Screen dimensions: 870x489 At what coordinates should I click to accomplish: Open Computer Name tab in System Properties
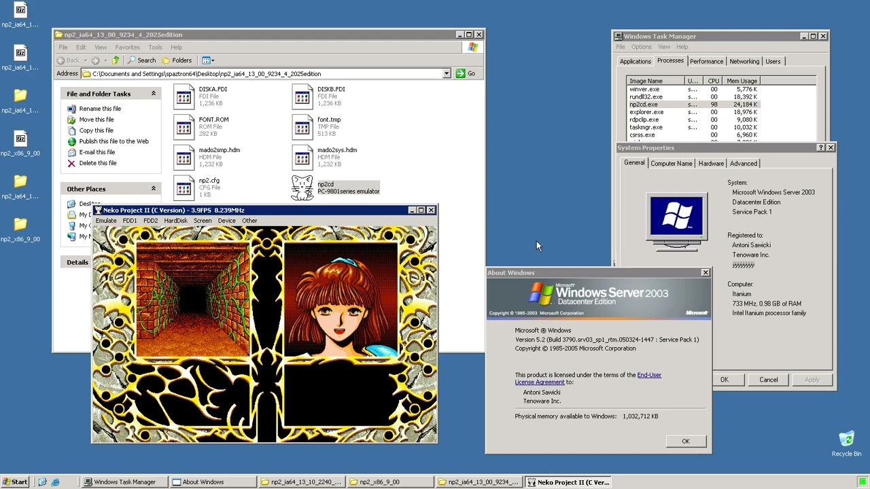click(672, 164)
